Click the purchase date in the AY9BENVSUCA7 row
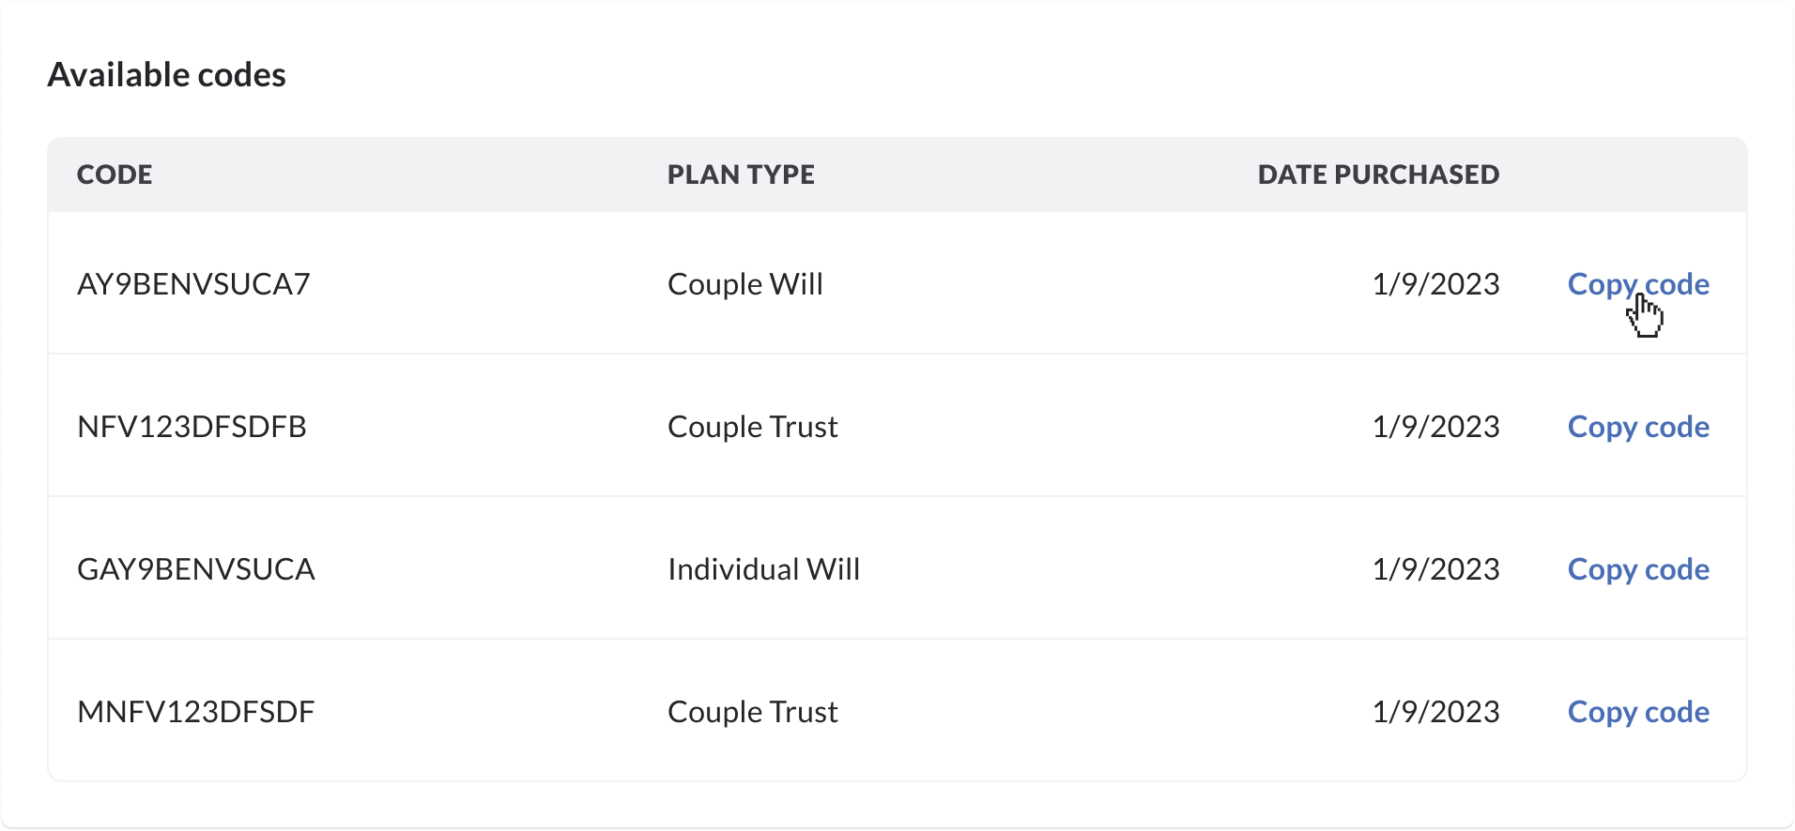Screen dimensions: 1795x831 coord(1435,284)
